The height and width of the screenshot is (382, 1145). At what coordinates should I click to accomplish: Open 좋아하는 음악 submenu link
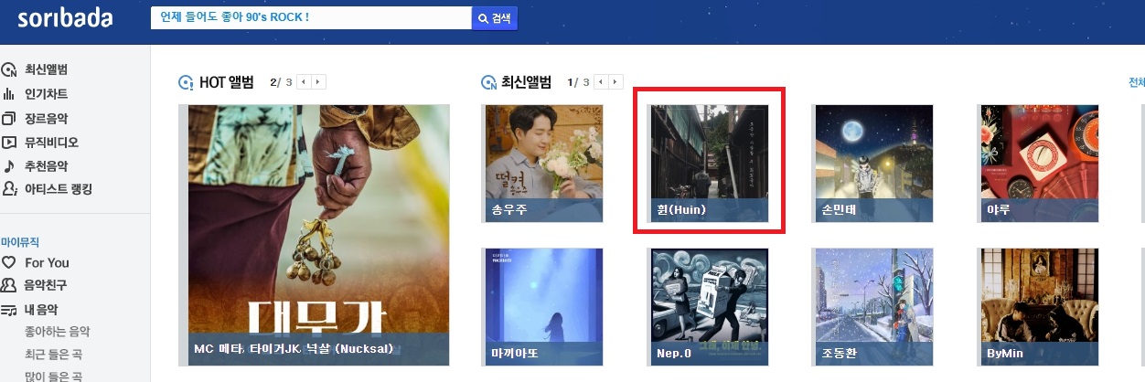click(58, 332)
